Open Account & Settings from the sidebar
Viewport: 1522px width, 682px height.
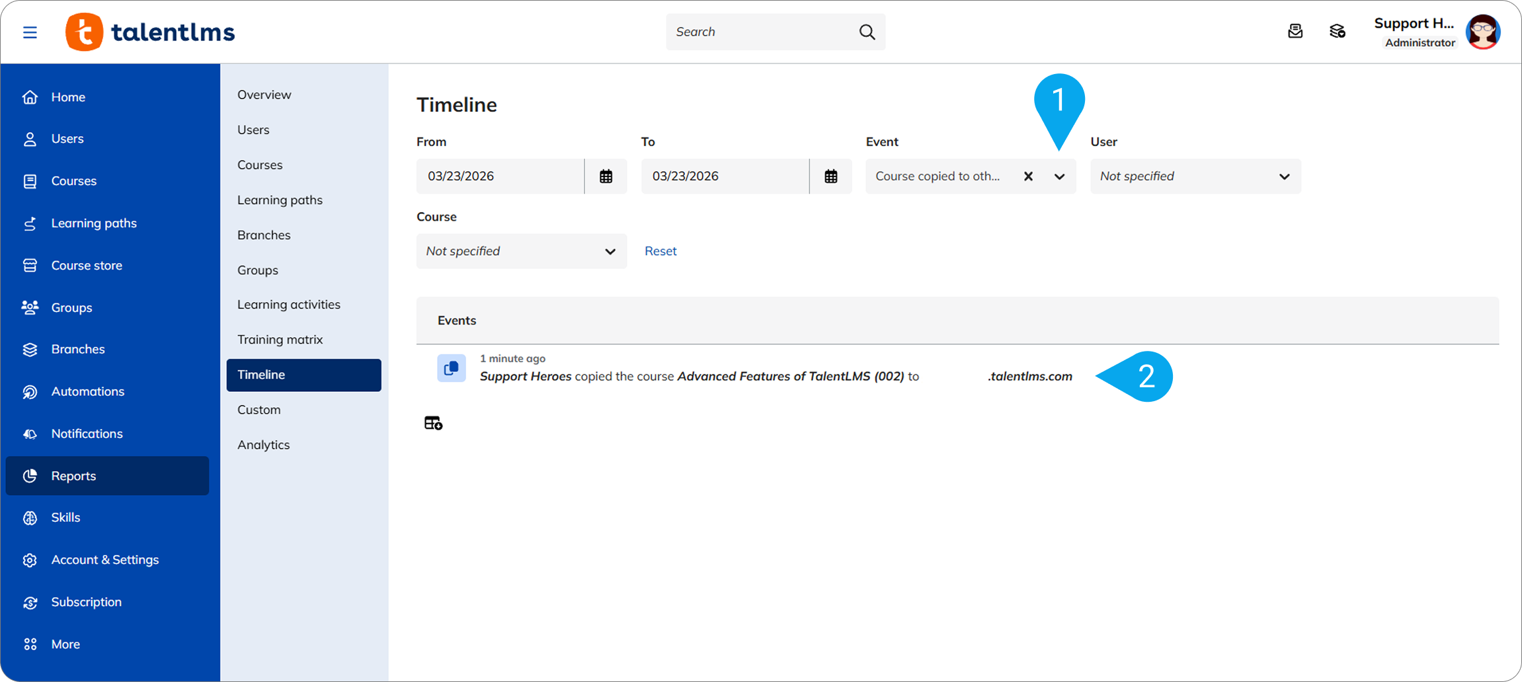point(104,560)
